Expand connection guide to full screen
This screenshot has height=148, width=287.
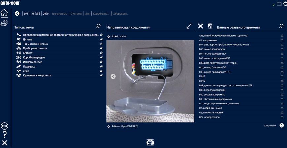coord(189,26)
